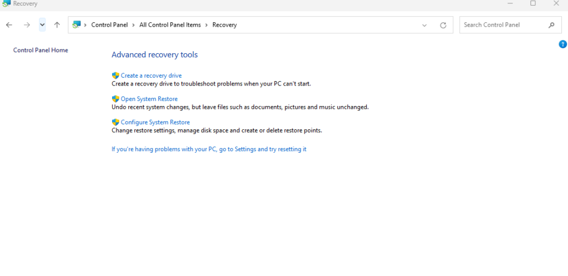568x276 pixels.
Task: Navigate to All Control Panel Items breadcrumb
Action: (170, 25)
